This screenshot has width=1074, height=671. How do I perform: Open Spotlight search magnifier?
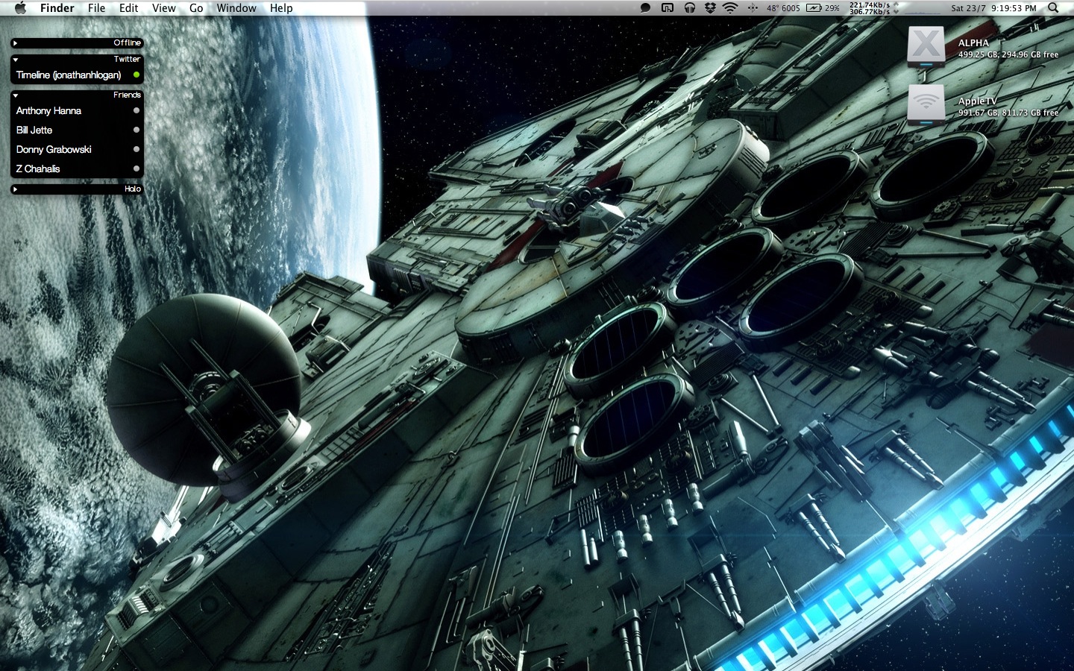pyautogui.click(x=1053, y=7)
